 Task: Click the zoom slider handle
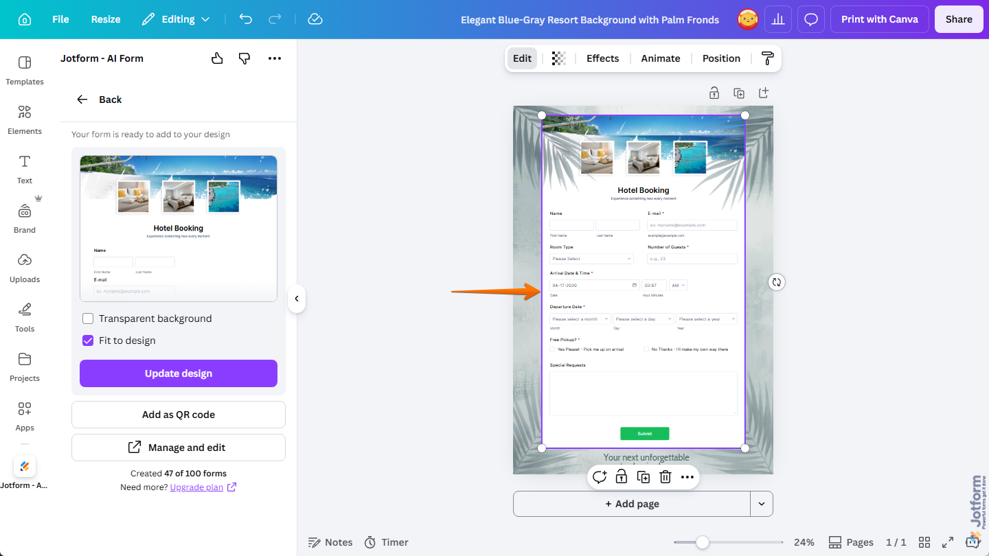702,542
